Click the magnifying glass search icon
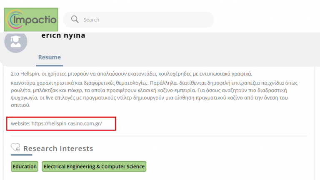 click(75, 20)
